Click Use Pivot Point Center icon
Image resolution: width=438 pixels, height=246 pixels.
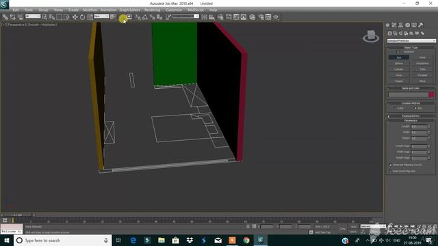(113, 17)
